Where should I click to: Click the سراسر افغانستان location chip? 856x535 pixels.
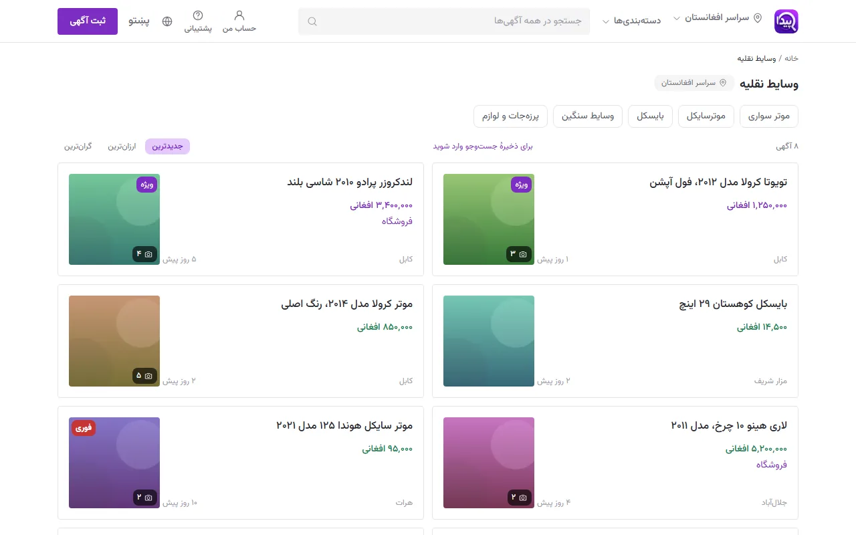coord(694,83)
